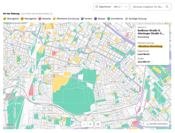Click the 'alle' selection chip
This screenshot has height=133, width=175.
pos(117,7)
